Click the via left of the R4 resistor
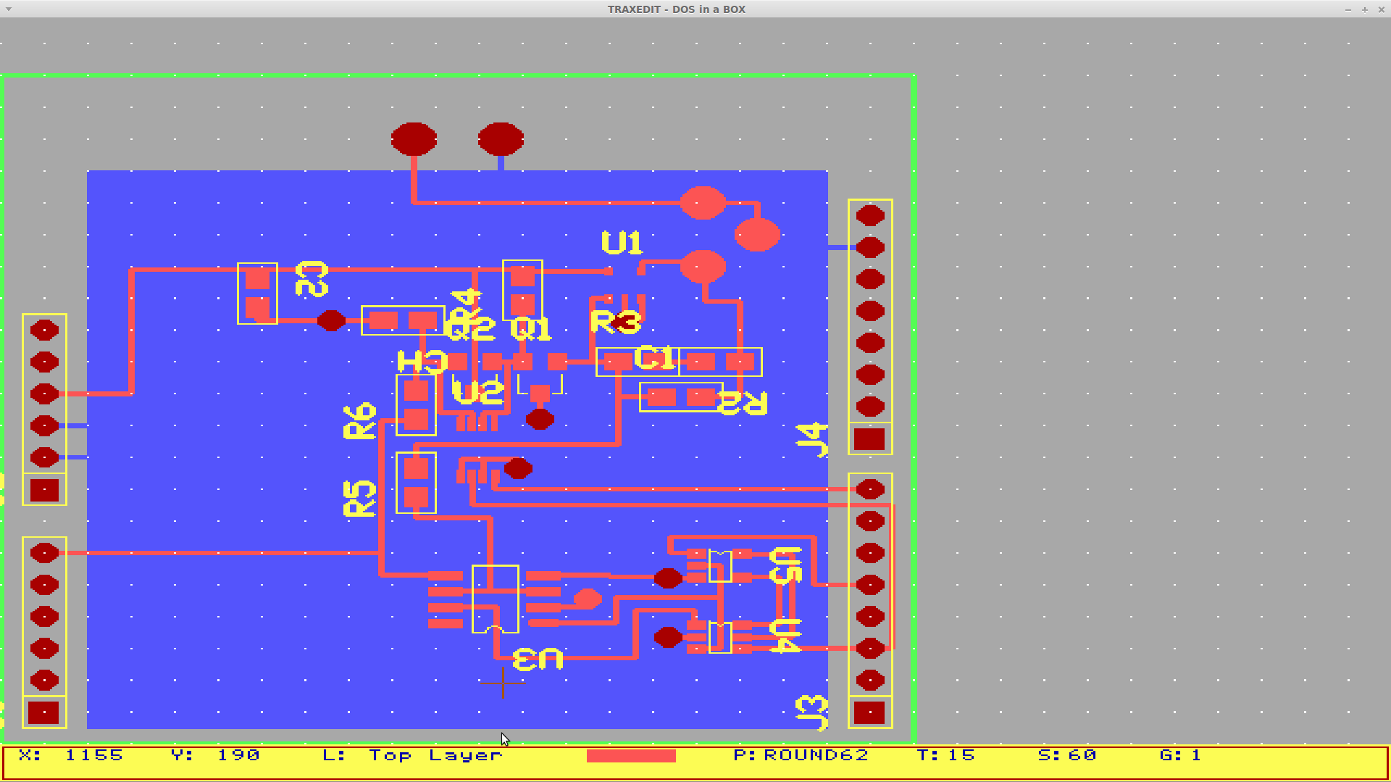 tap(331, 320)
